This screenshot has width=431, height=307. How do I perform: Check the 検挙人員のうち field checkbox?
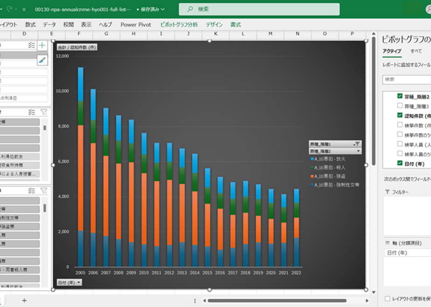pos(400,153)
